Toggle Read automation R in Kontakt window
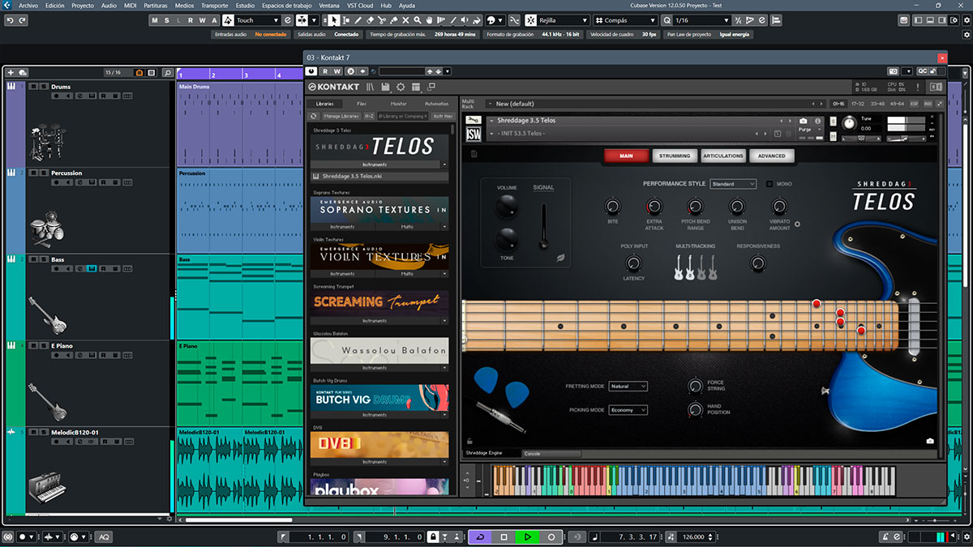 click(x=325, y=71)
